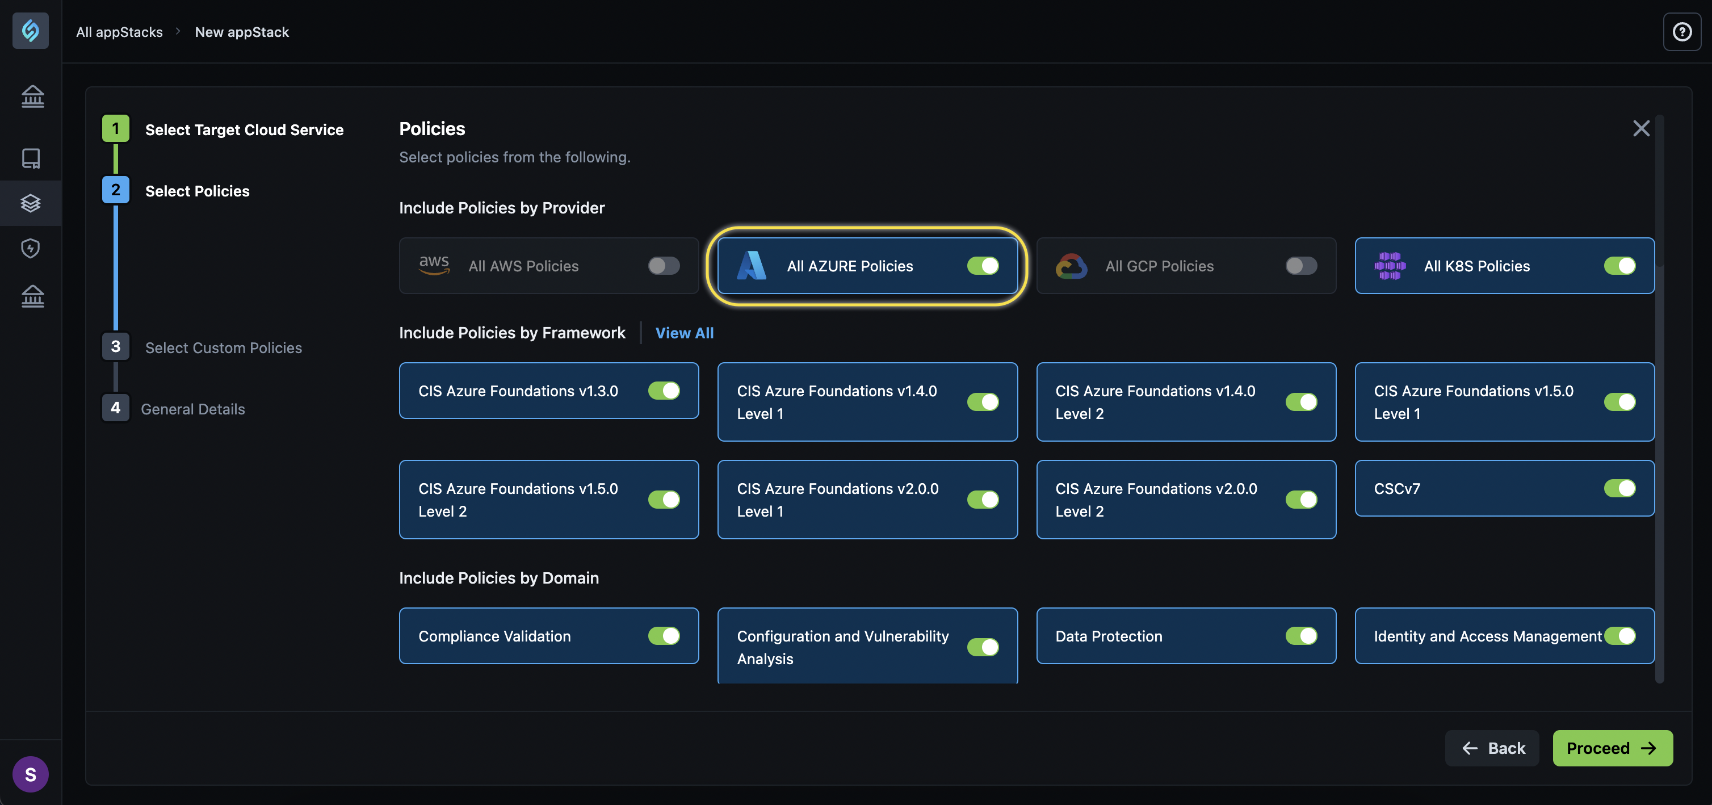Click the Compliance Validation card label
Viewport: 1712px width, 805px height.
point(494,636)
